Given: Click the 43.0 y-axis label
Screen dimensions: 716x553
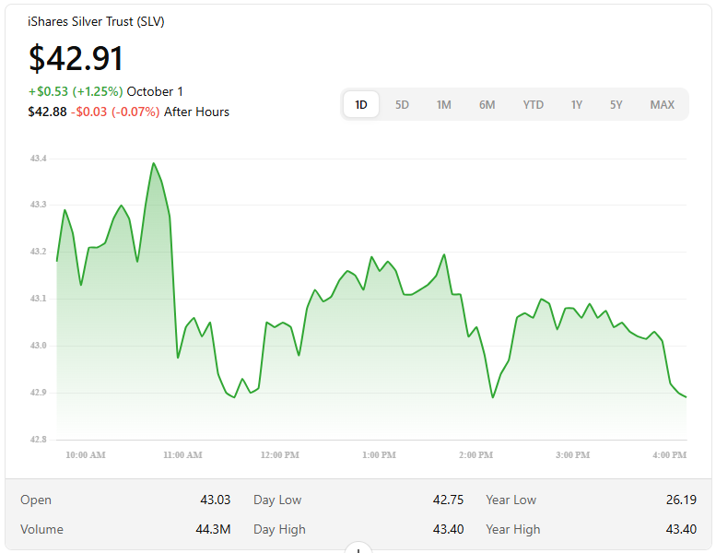Looking at the screenshot, I should coord(39,346).
